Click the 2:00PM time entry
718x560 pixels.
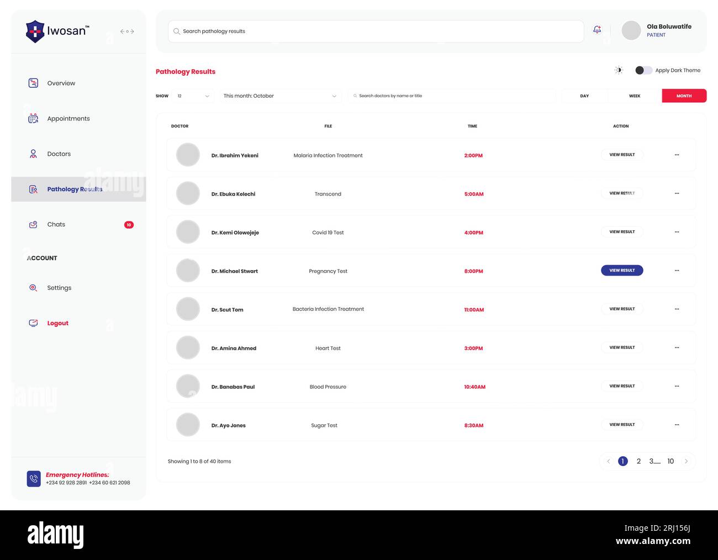coord(473,156)
